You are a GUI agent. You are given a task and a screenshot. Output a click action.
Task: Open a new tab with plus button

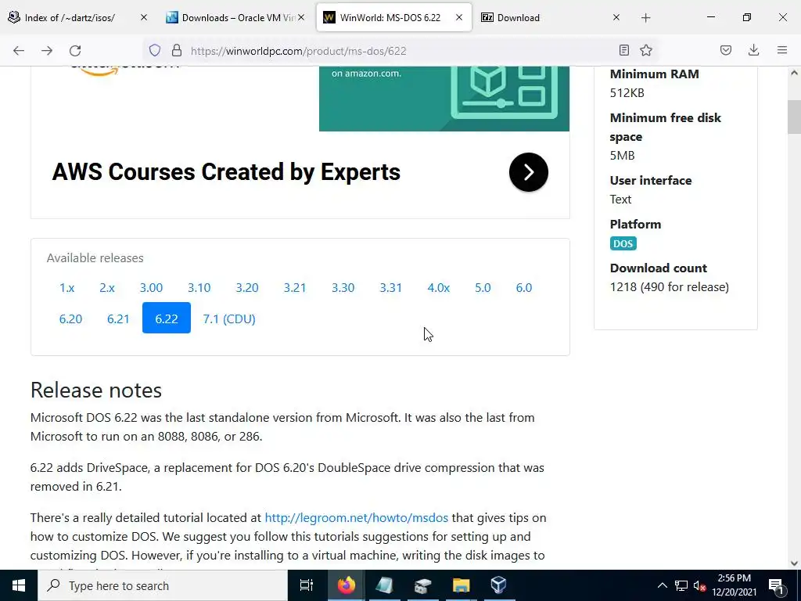645,18
